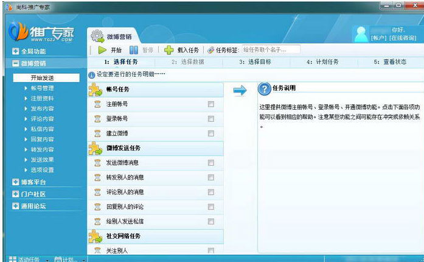Screen dimensions: 424x262
Task: Click the hourglass icon next to 评论别人的消息
Action: pos(97,192)
